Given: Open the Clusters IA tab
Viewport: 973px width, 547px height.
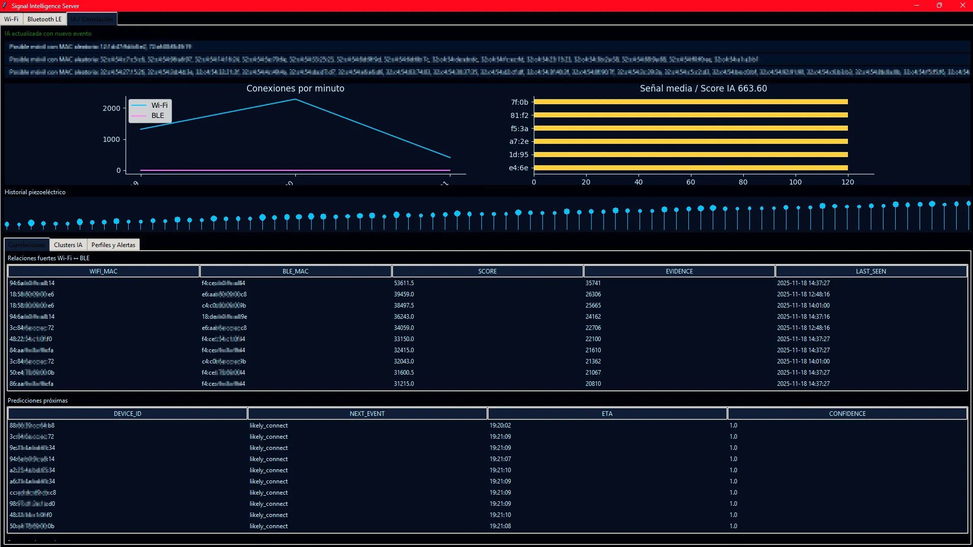Looking at the screenshot, I should tap(68, 245).
